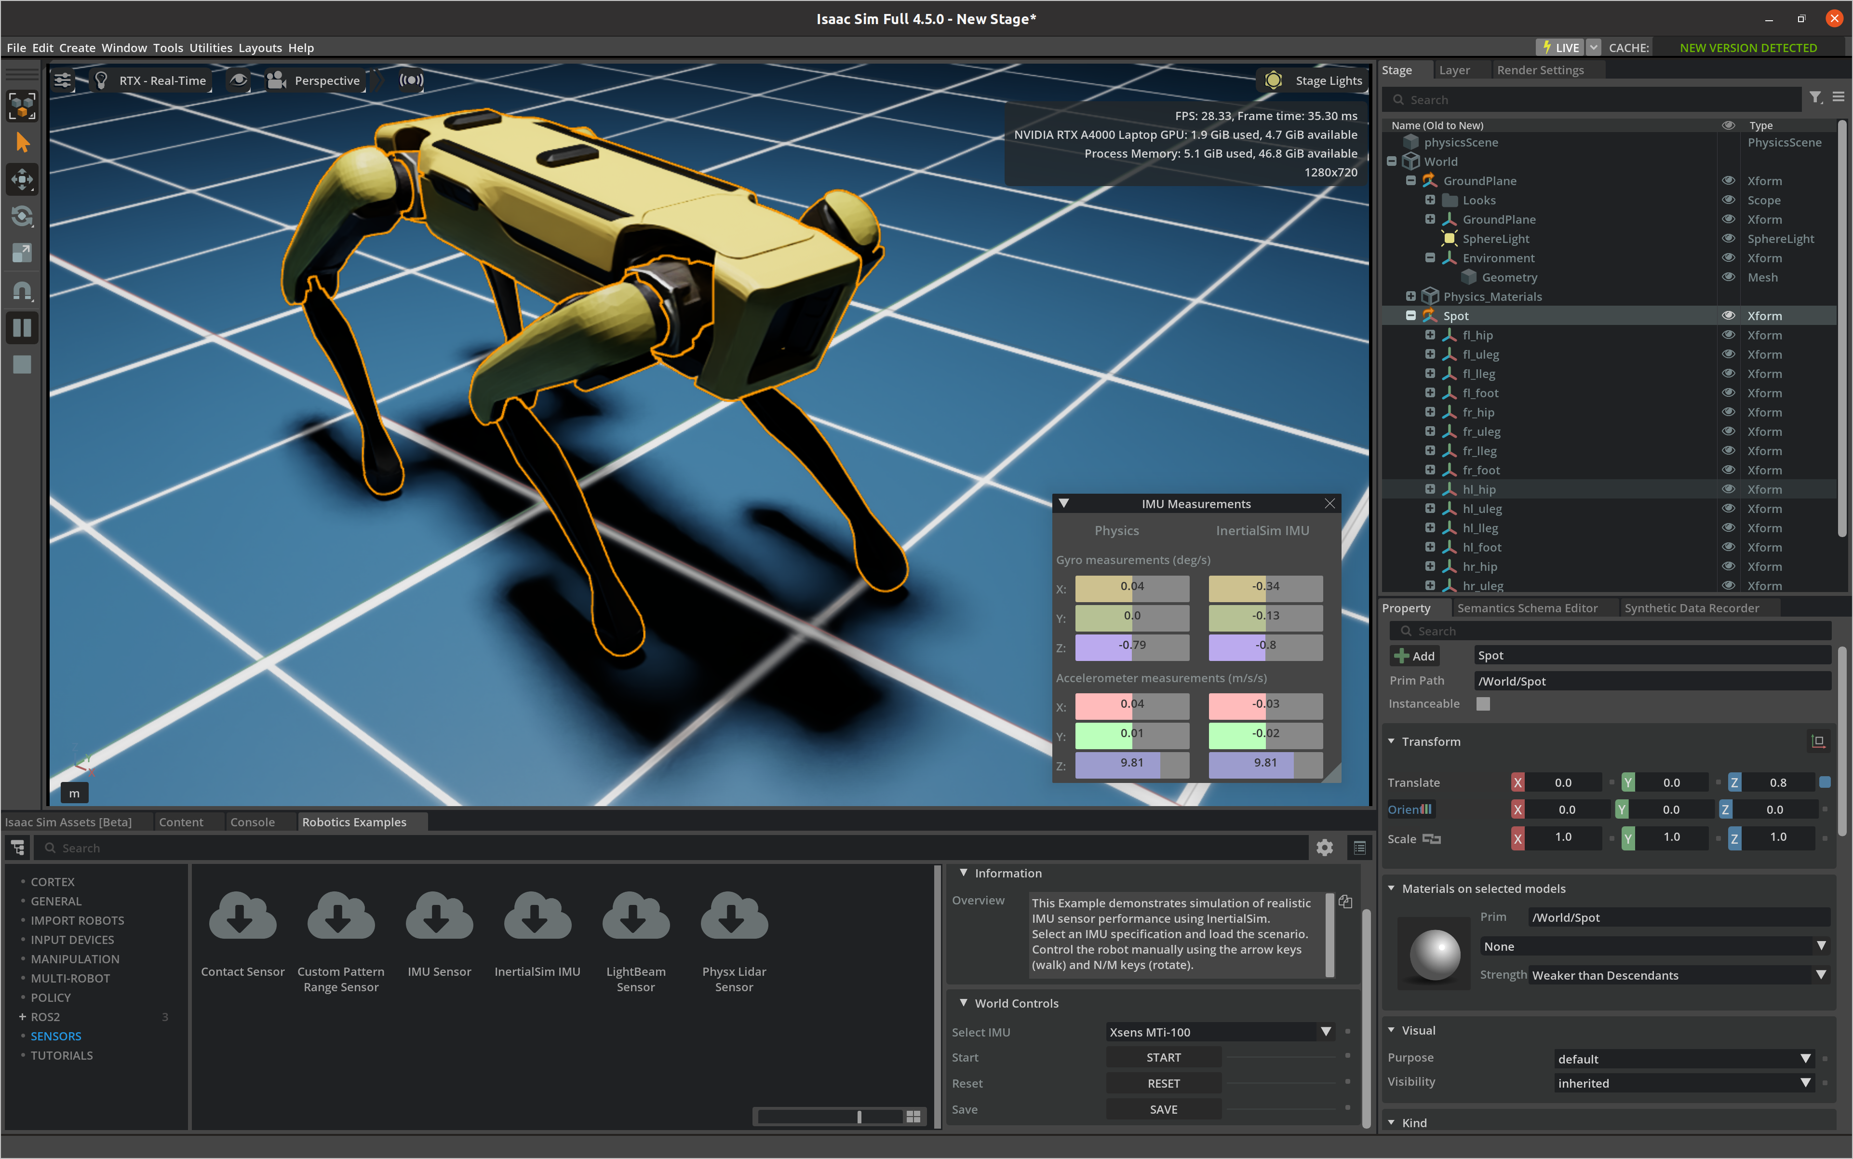Stop the simulation with the stop button
Viewport: 1853px width, 1159px height.
click(22, 364)
